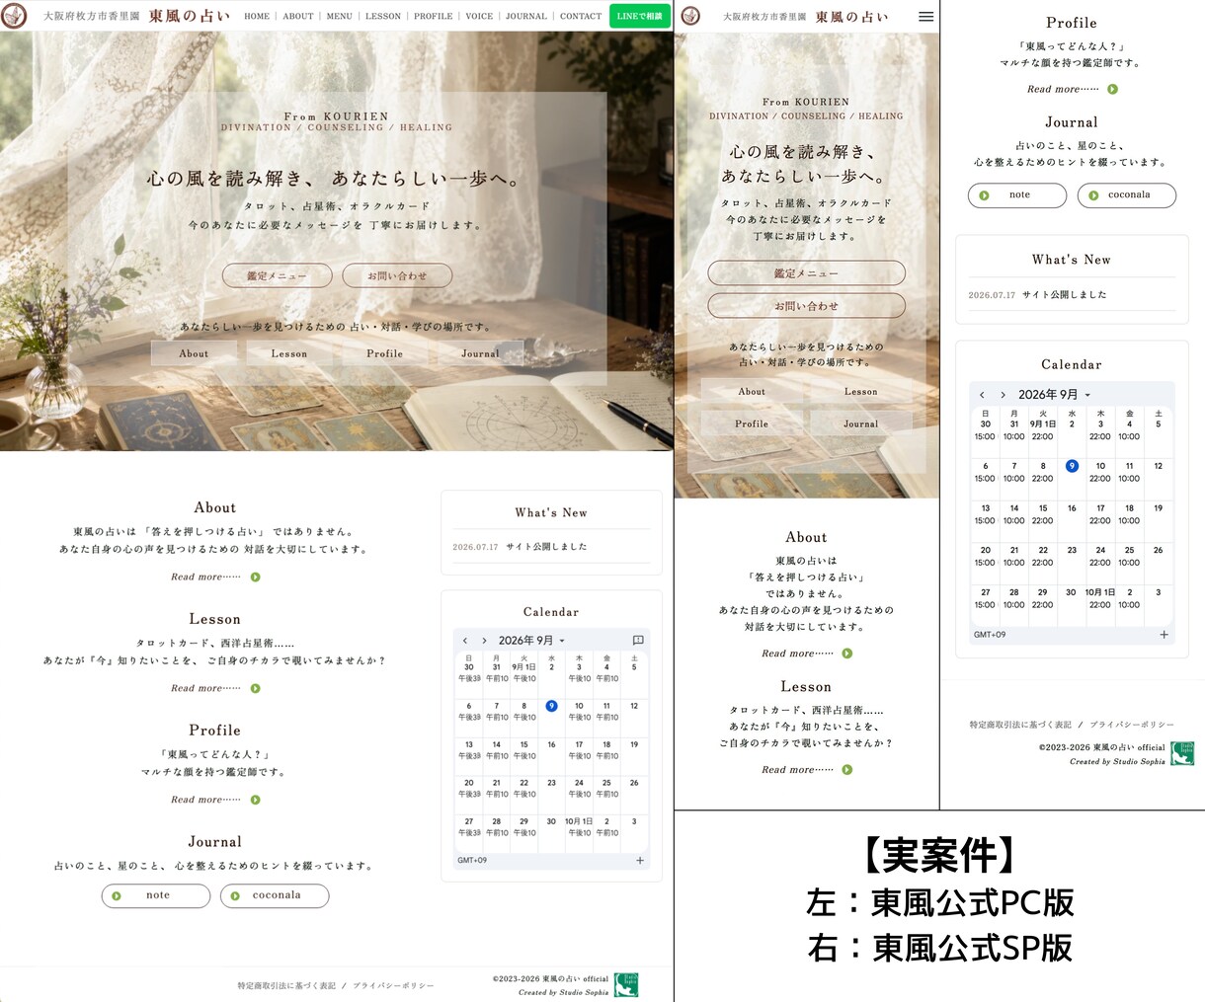Open HOME in the PC navigation bar
Screen dimensions: 1205x1002
pyautogui.click(x=257, y=17)
